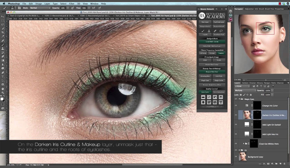The width and height of the screenshot is (290, 168).
Task: Select the Brush tool in toolbar
Action: point(3,44)
